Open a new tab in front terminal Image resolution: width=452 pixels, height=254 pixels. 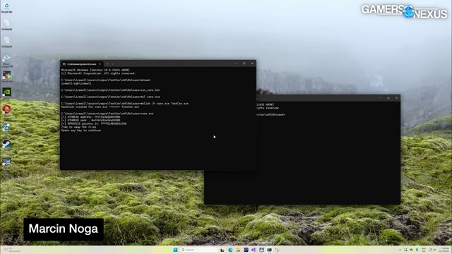click(107, 64)
